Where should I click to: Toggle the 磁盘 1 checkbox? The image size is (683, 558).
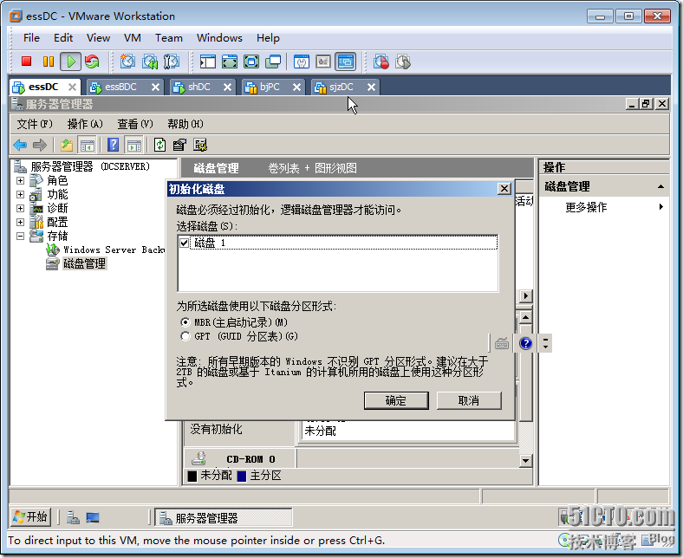tap(185, 243)
